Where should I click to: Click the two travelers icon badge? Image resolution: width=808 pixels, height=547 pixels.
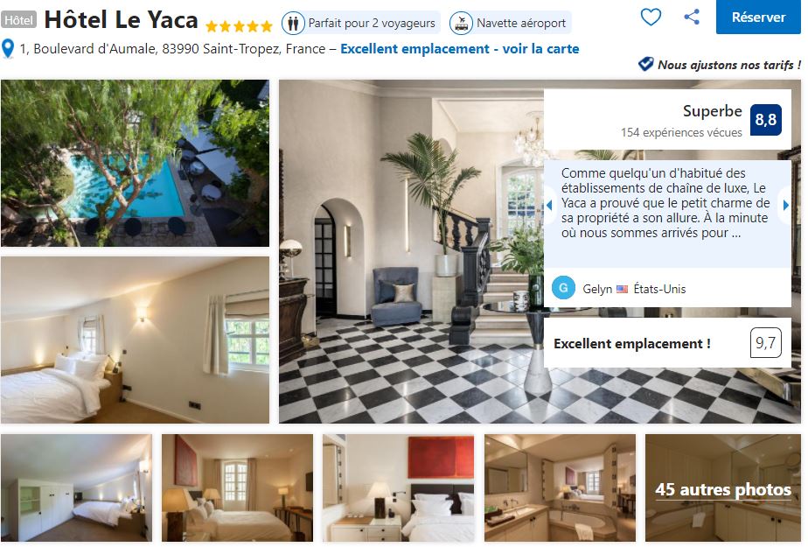coord(293,24)
